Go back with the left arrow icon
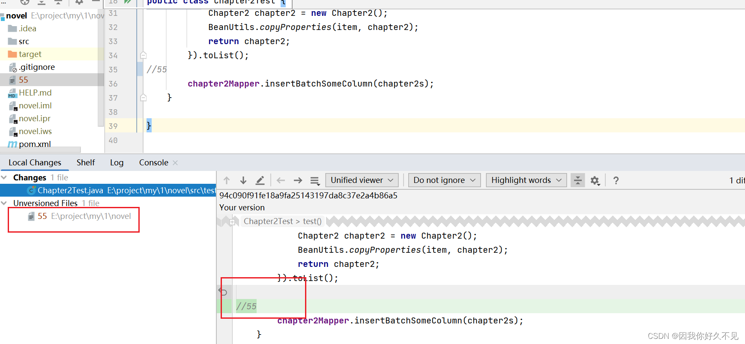Image resolution: width=745 pixels, height=344 pixels. (x=281, y=180)
